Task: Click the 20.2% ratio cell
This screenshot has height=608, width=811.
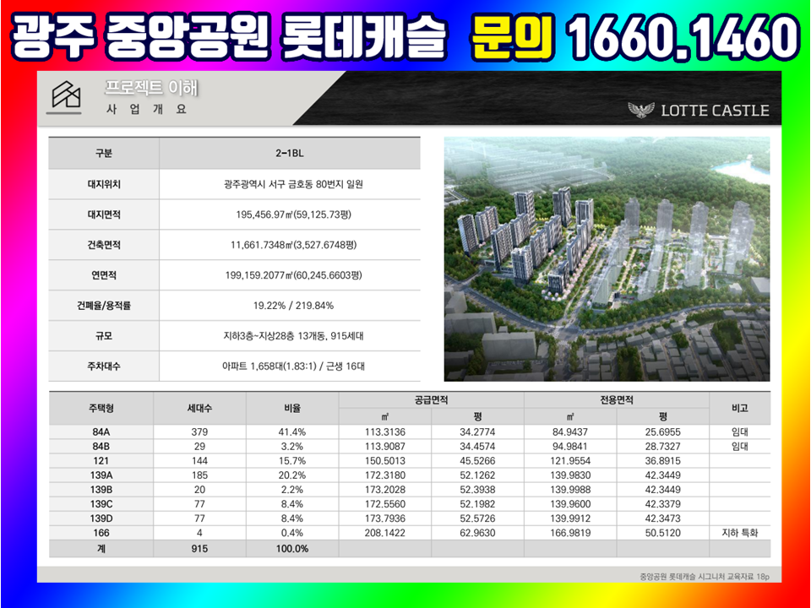Action: pyautogui.click(x=292, y=475)
